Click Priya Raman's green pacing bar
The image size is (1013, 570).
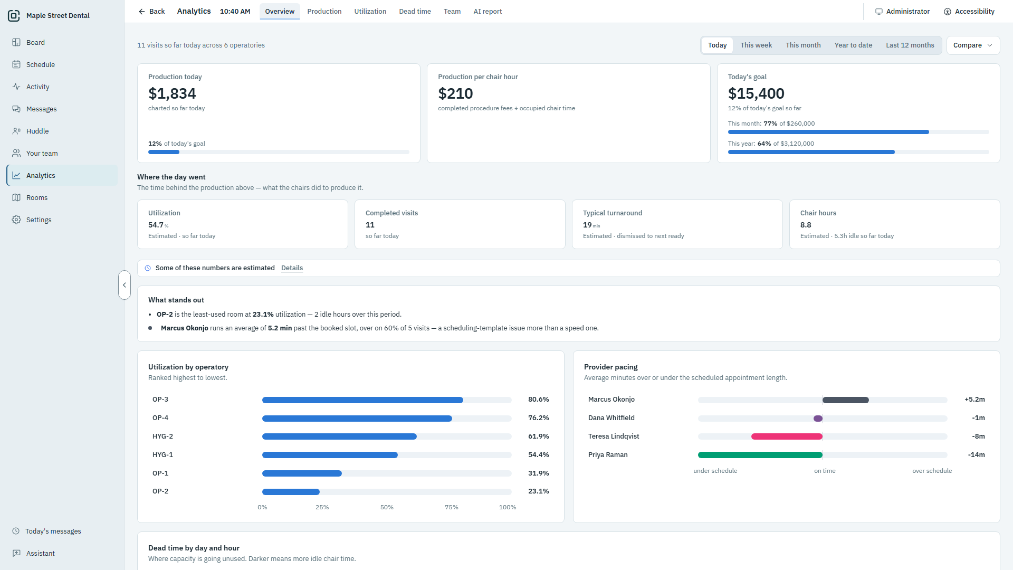click(x=760, y=455)
